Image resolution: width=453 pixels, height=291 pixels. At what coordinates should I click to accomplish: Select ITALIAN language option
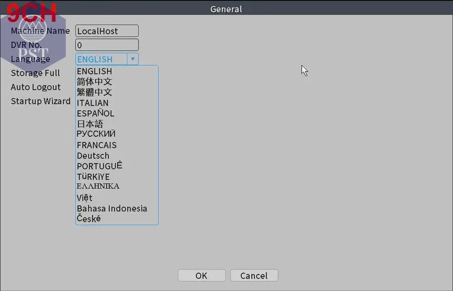pyautogui.click(x=93, y=103)
